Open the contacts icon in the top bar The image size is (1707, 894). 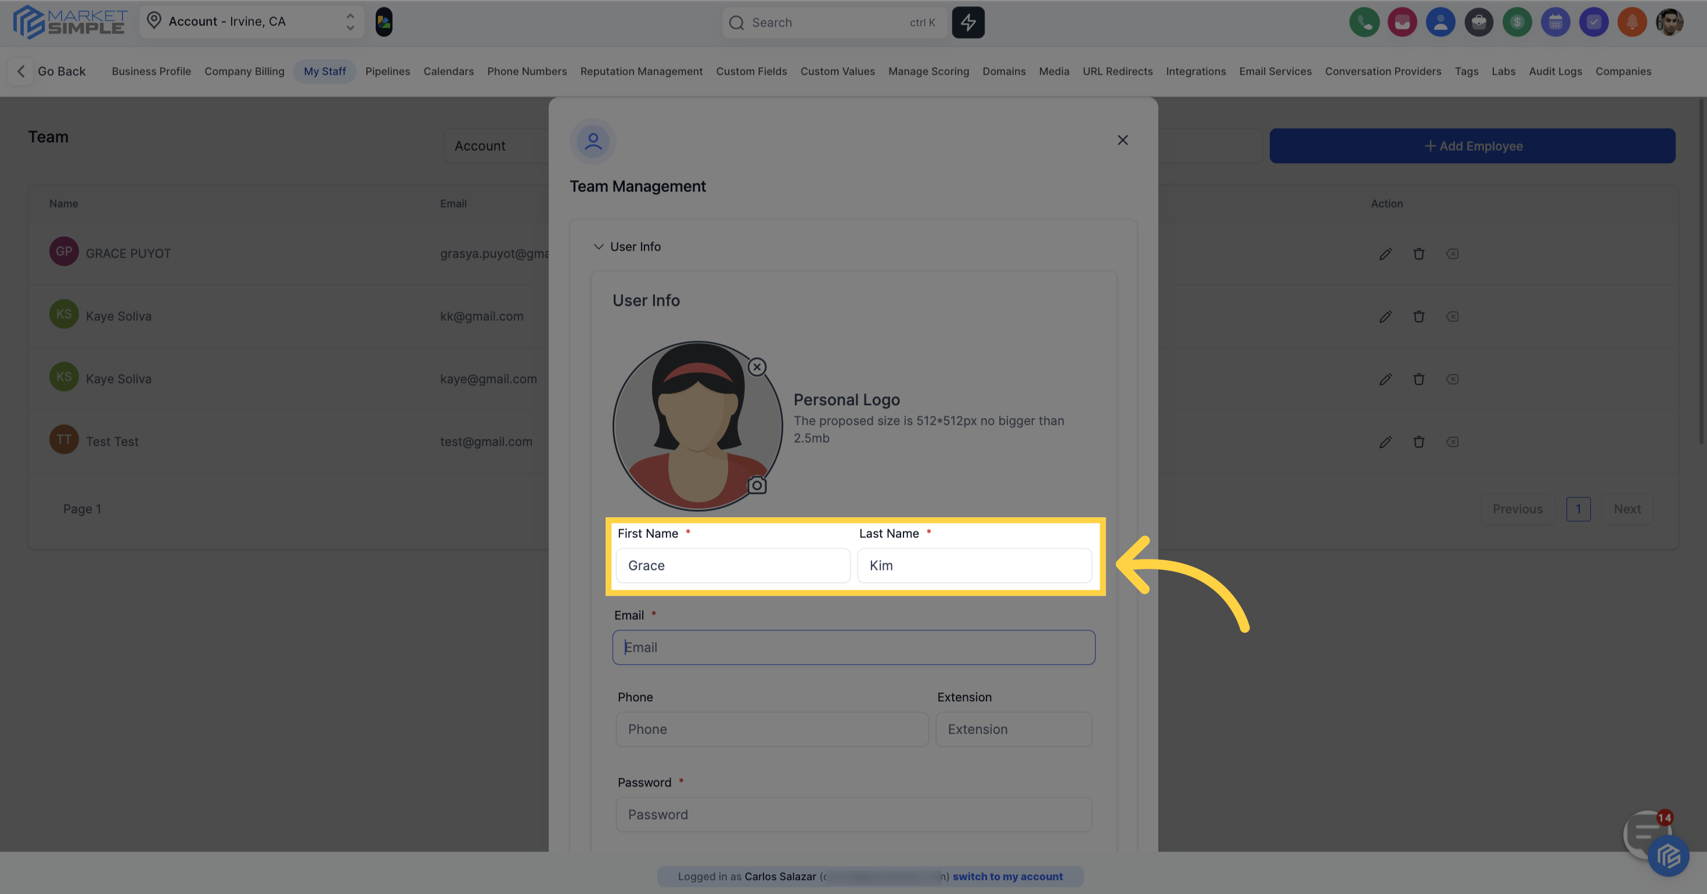tap(1440, 22)
